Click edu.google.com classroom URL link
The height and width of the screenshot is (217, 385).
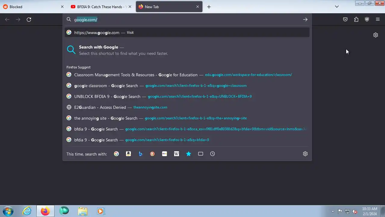[x=248, y=75]
